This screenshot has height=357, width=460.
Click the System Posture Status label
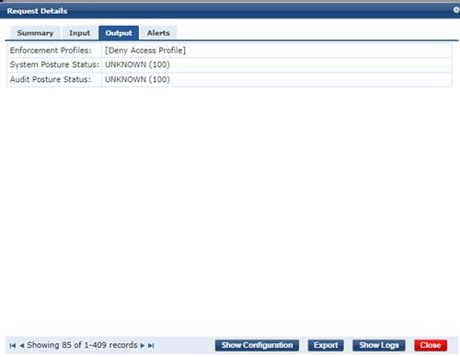pyautogui.click(x=54, y=64)
